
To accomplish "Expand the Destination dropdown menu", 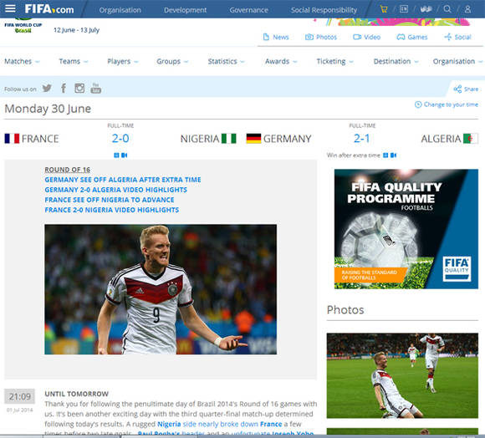I will click(x=396, y=62).
